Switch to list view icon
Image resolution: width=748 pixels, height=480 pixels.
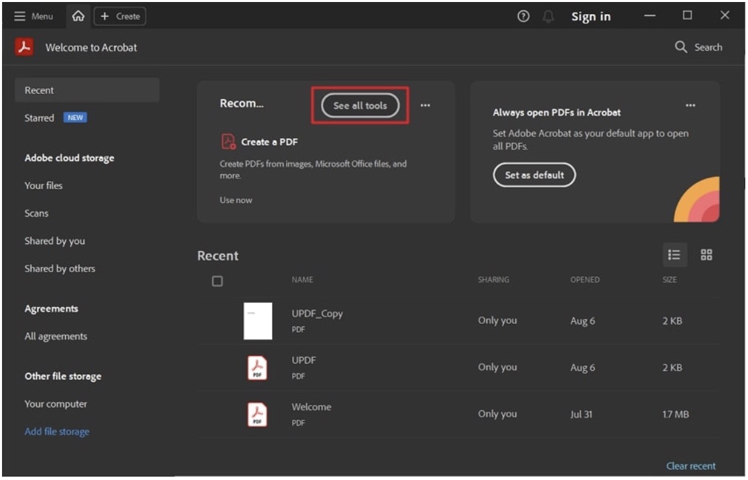[674, 255]
